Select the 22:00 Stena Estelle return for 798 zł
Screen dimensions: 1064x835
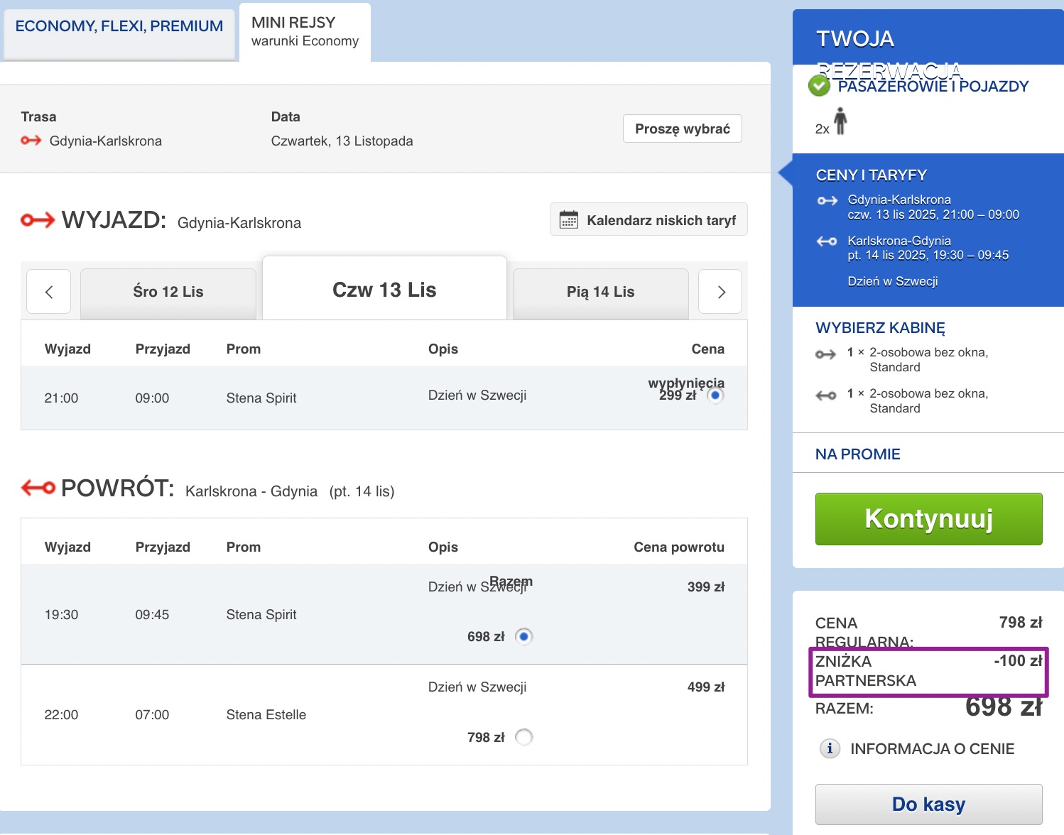click(x=523, y=737)
